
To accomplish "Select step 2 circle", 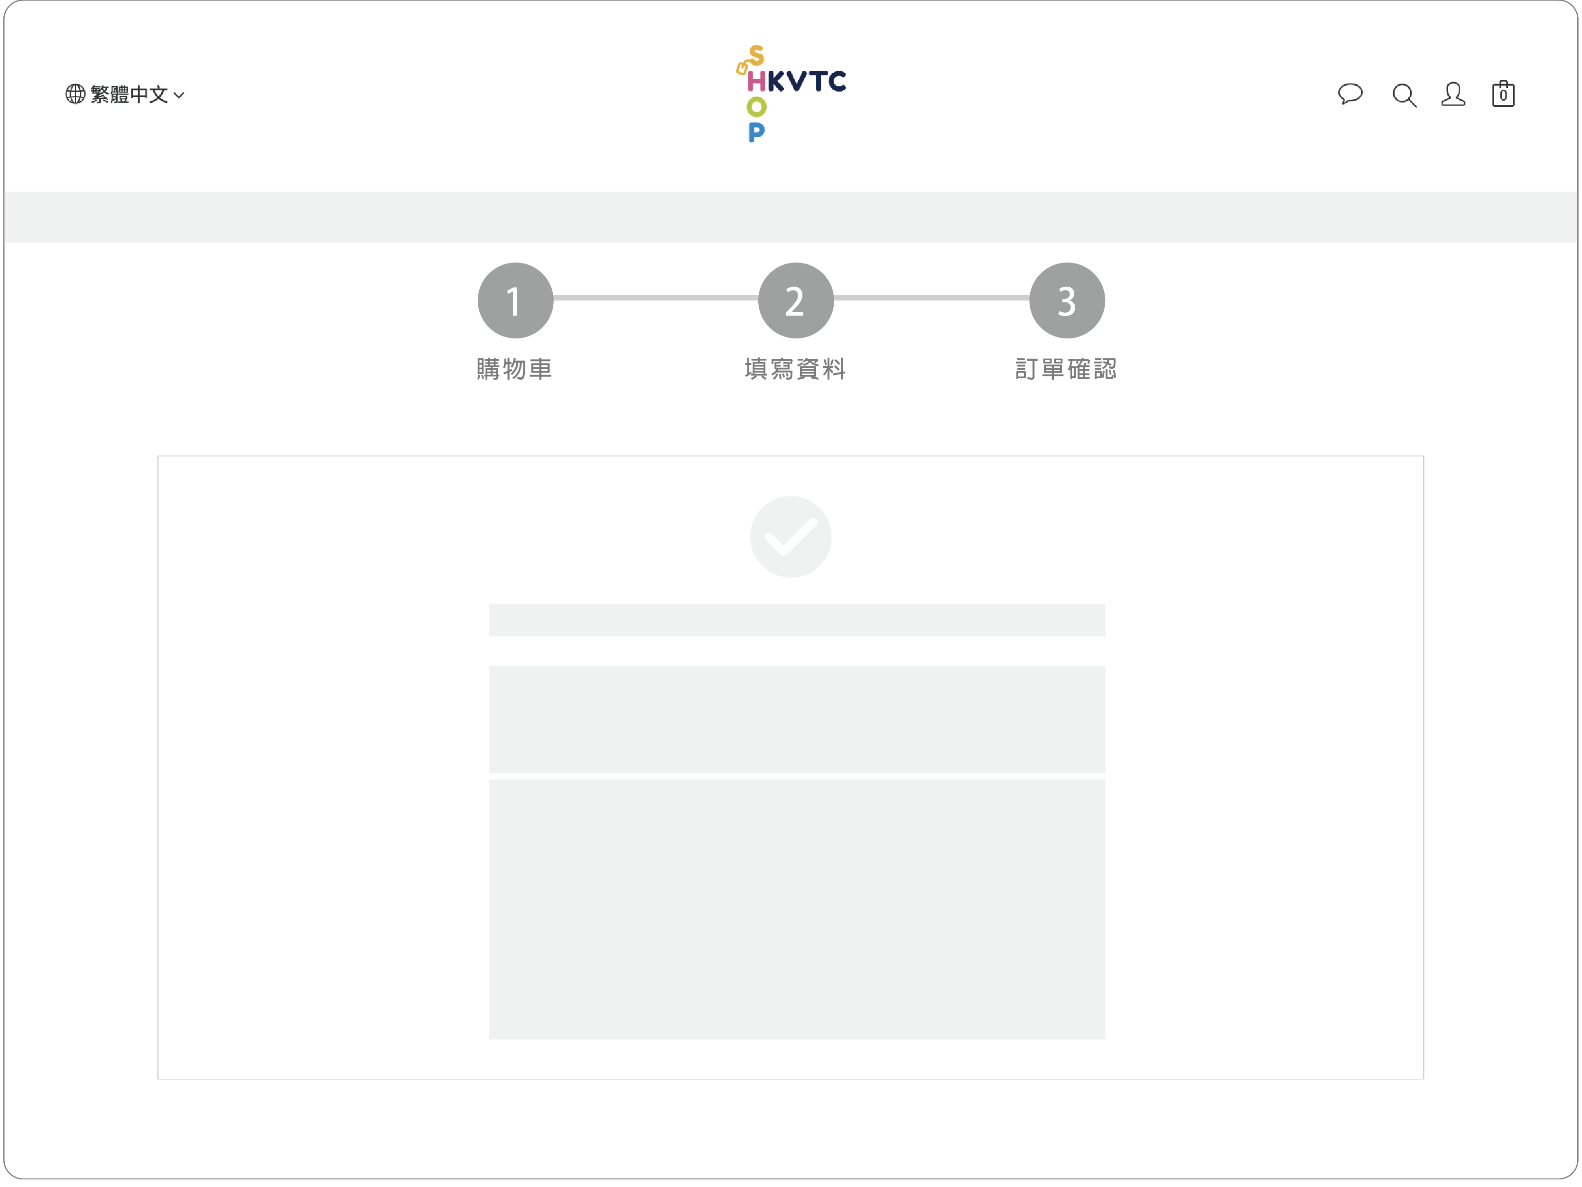I will pyautogui.click(x=795, y=300).
